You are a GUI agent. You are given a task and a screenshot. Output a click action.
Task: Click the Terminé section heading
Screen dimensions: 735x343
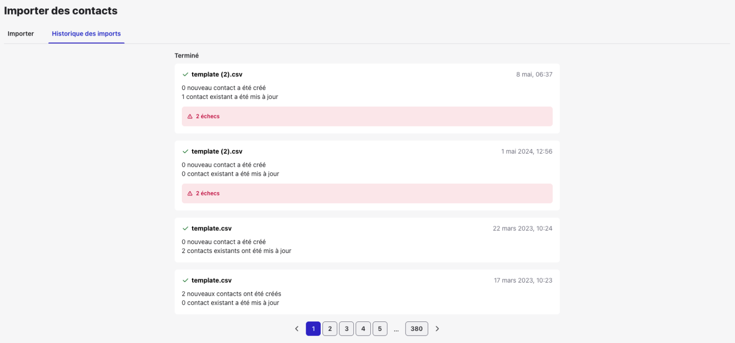coord(187,55)
